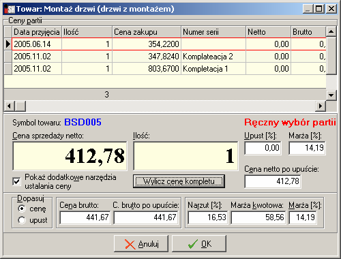Click the total quantity '3' in table footer
This screenshot has width=341, height=259.
click(106, 95)
